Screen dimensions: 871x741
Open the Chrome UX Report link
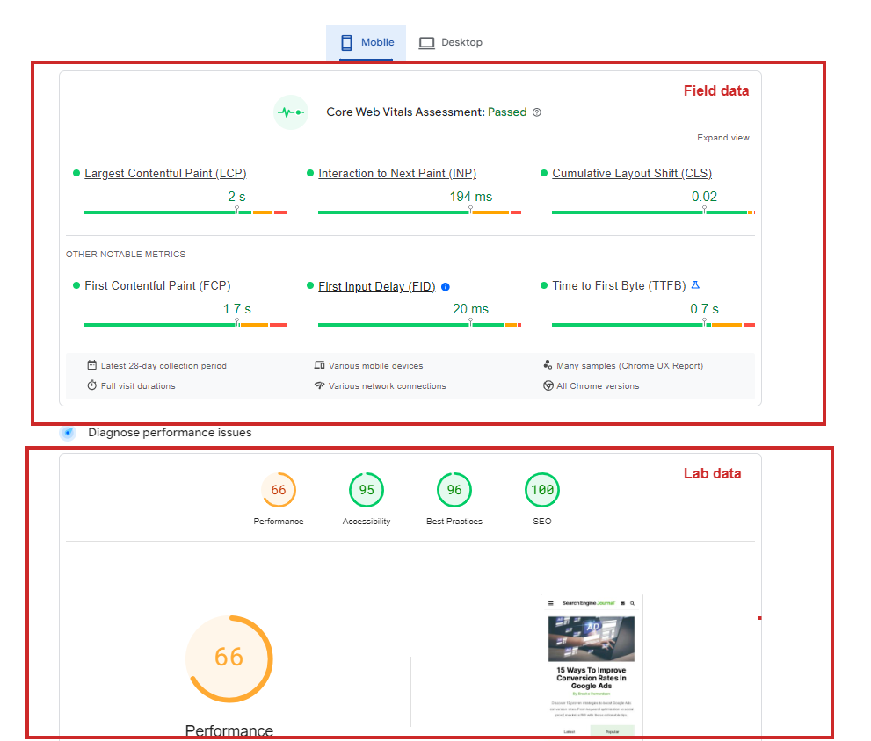click(660, 366)
